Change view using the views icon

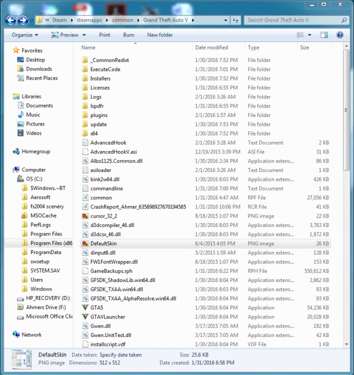(x=300, y=35)
